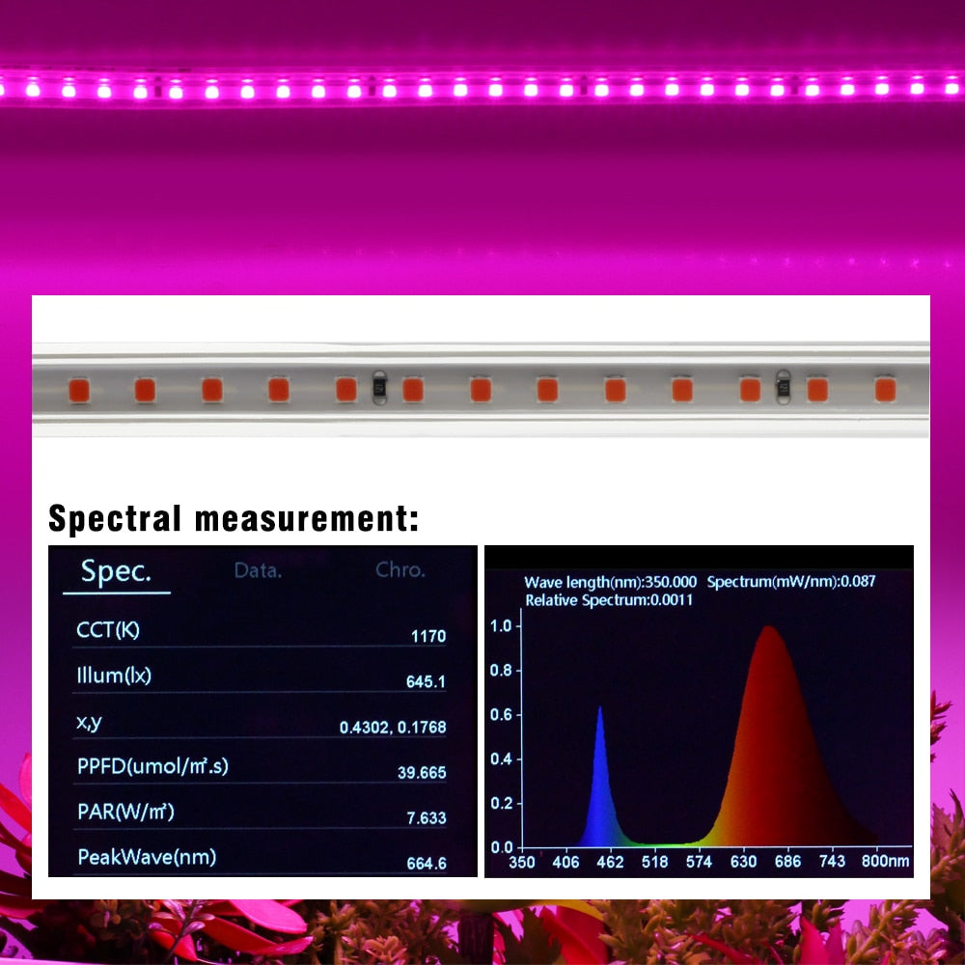Switch to the Data. tab

click(258, 569)
